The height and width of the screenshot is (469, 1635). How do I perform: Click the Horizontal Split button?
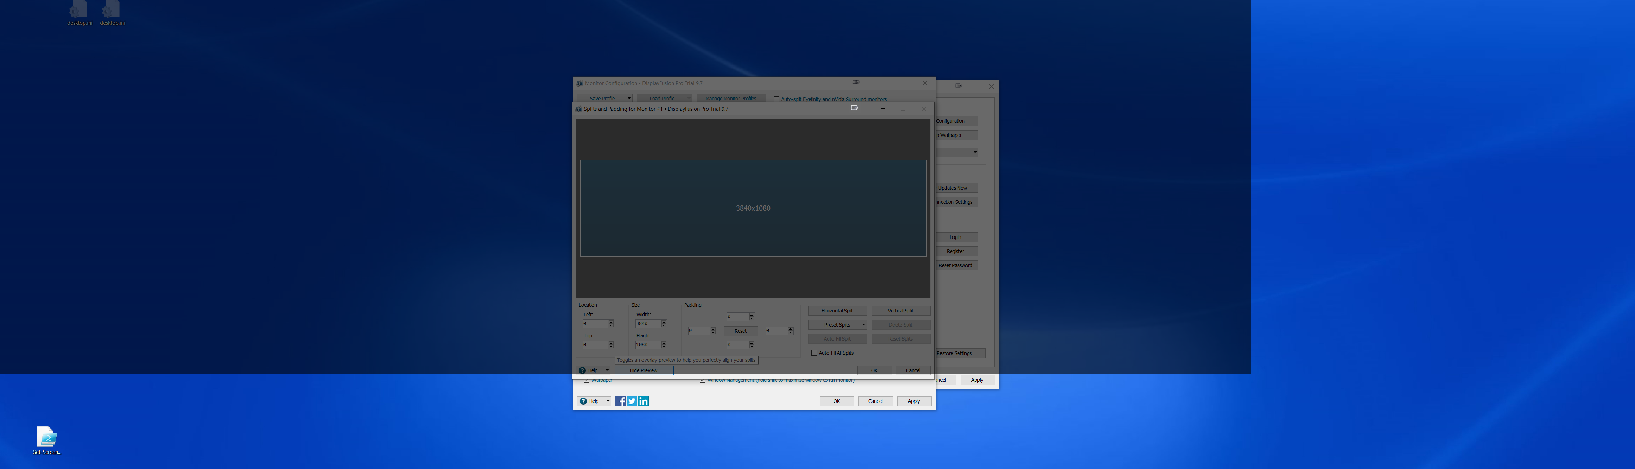[837, 311]
